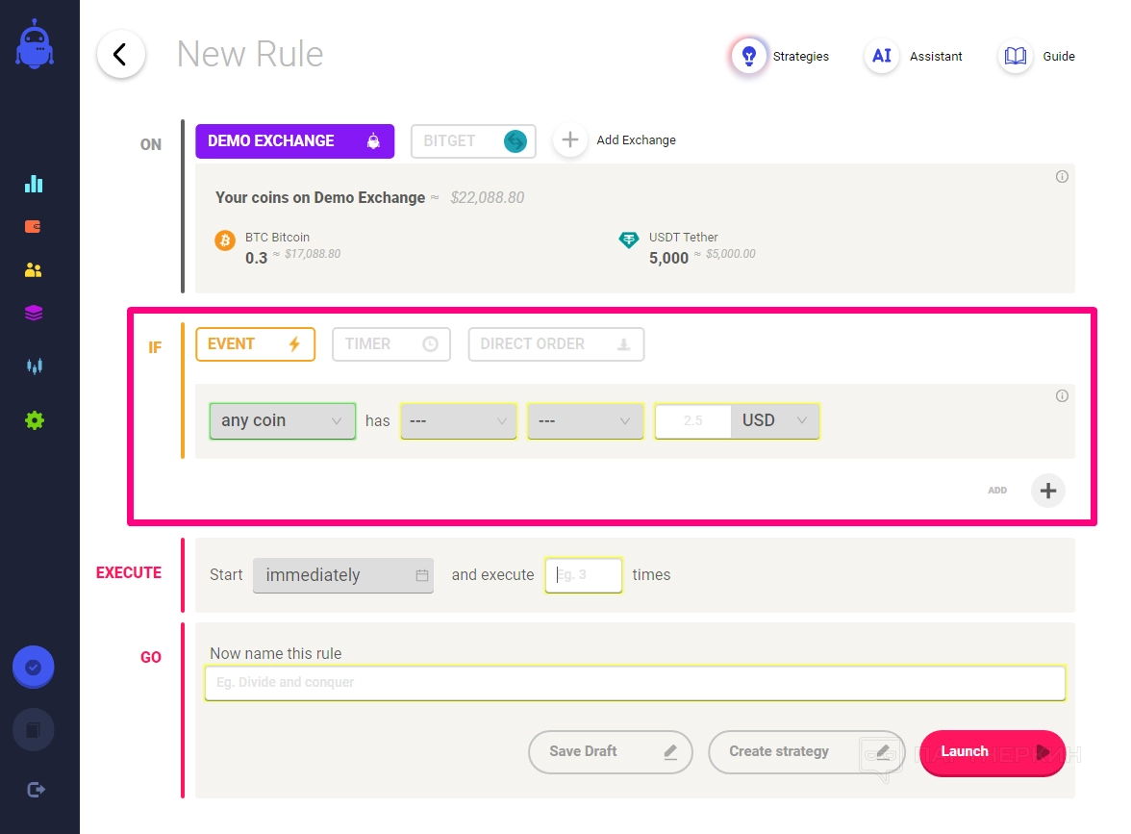Screen dimensions: 1131x834
Task: Go back using the arrow button
Action: tap(120, 55)
